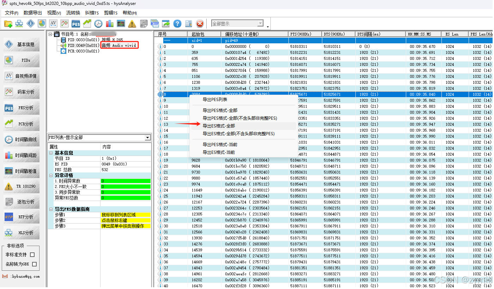
Task: Click the RTP analysis toolbar icon
Action: pos(155,24)
